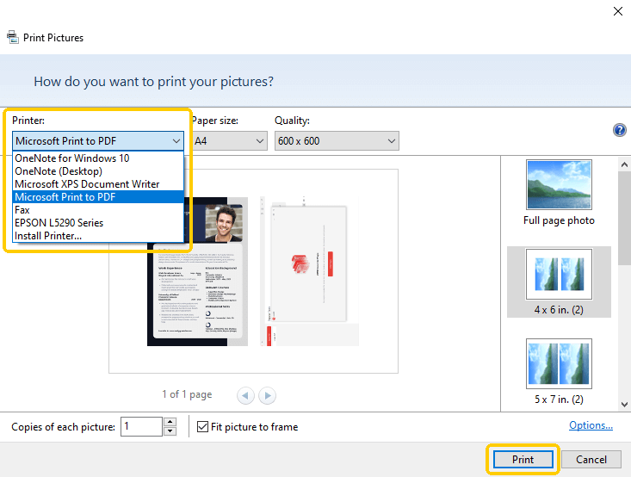Image resolution: width=631 pixels, height=477 pixels.
Task: Decrease copies of each picture
Action: tap(170, 431)
